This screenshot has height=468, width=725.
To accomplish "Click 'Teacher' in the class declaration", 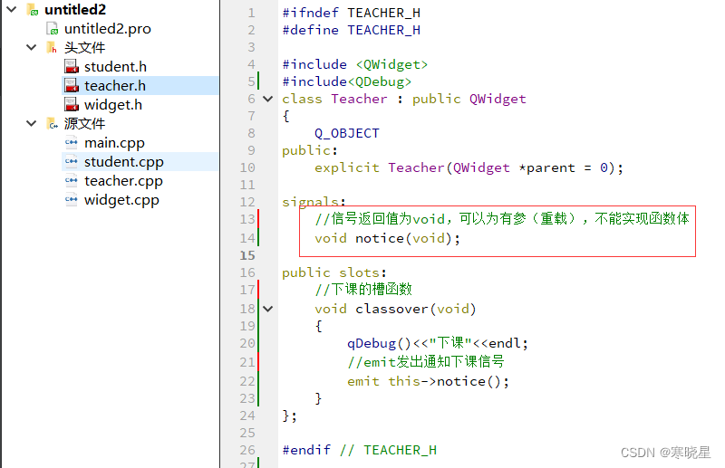I will pyautogui.click(x=359, y=99).
